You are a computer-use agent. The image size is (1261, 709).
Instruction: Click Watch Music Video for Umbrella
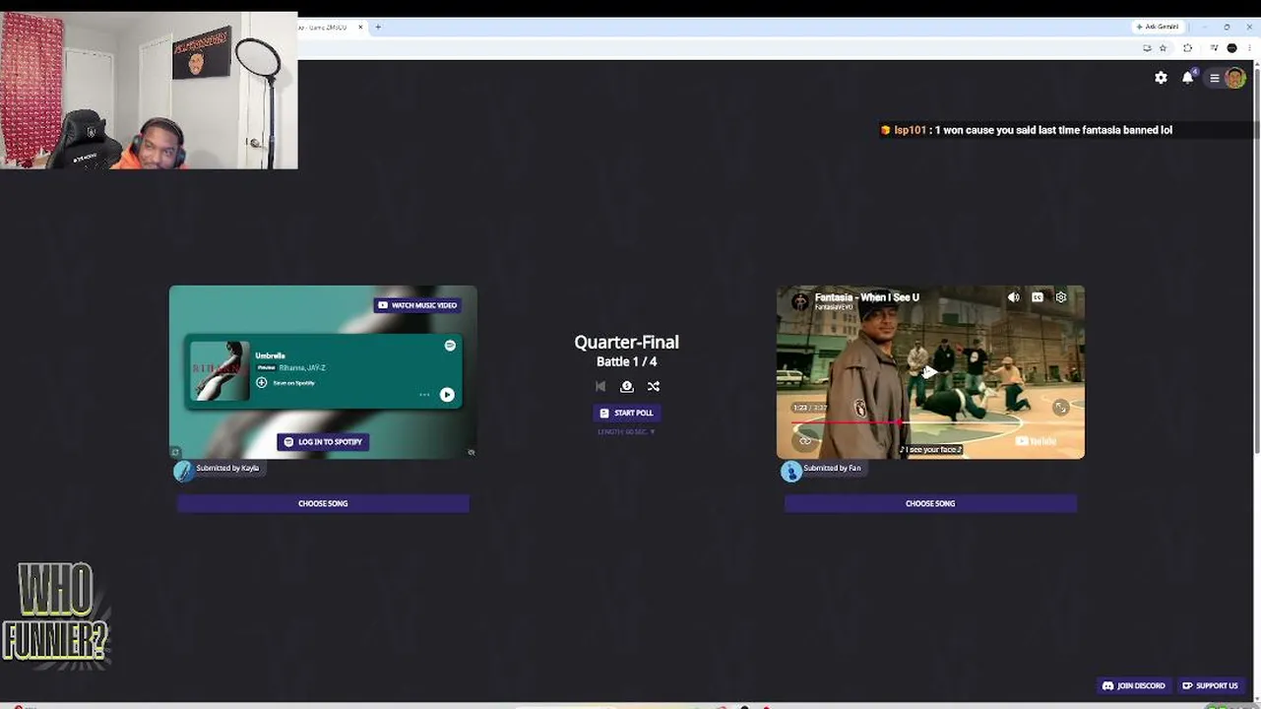coord(417,305)
